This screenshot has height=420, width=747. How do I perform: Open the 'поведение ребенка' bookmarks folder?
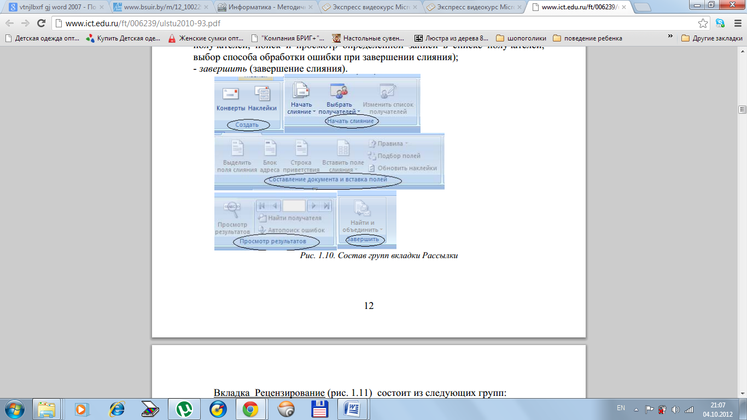587,38
